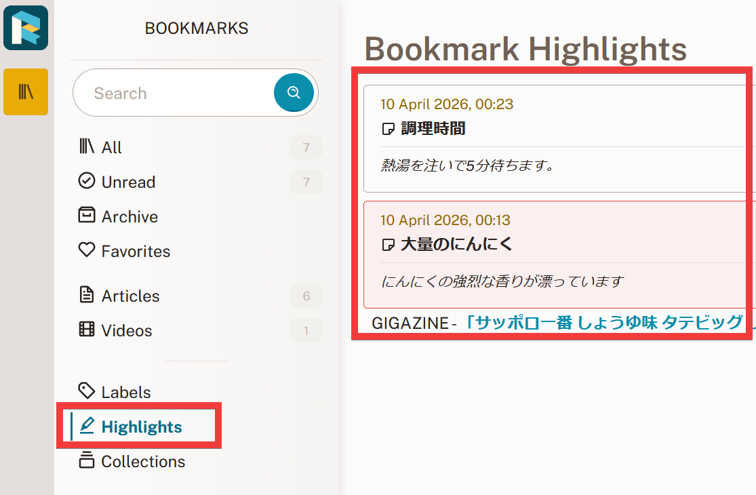Screen dimensions: 756x495
Task: Click the Labels tag icon
Action: pyautogui.click(x=86, y=391)
